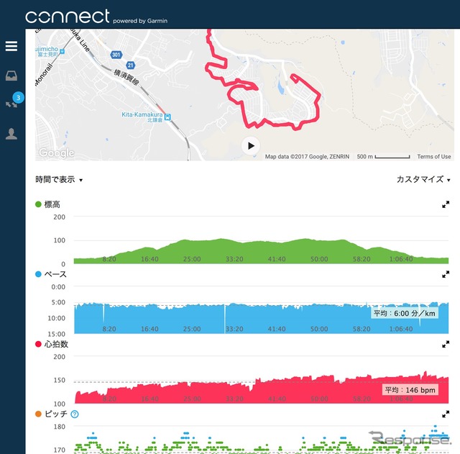Open the カスタマイズ dropdown
460x454 pixels.
[x=423, y=179]
